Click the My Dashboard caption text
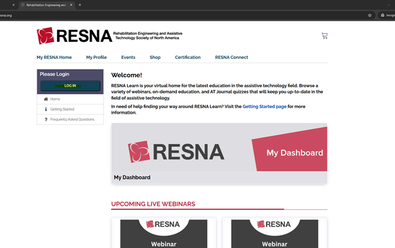This screenshot has height=248, width=395. (132, 177)
